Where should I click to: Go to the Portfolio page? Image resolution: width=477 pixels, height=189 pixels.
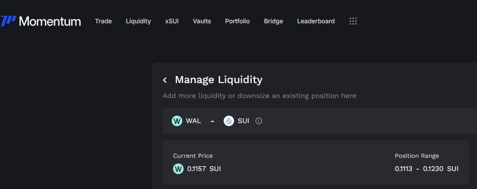pos(237,21)
